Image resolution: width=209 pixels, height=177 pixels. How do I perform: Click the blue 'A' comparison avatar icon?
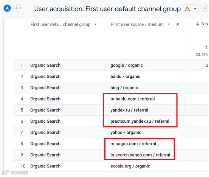coord(7,8)
